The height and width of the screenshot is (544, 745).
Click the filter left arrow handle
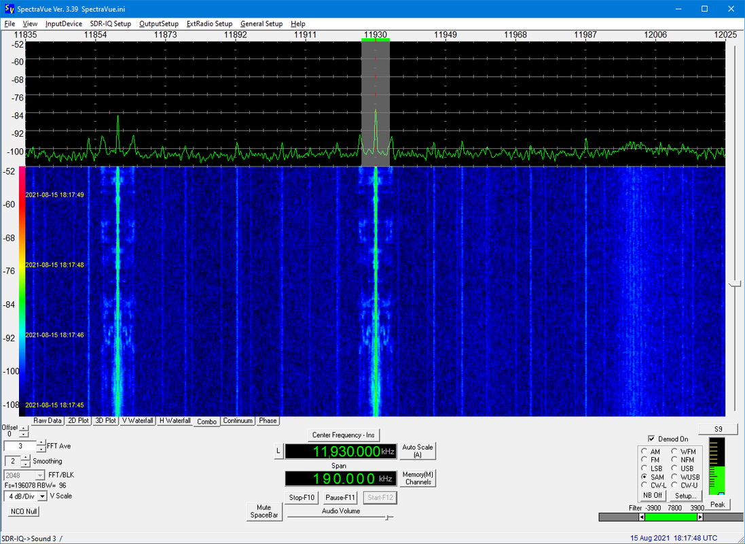(x=641, y=517)
